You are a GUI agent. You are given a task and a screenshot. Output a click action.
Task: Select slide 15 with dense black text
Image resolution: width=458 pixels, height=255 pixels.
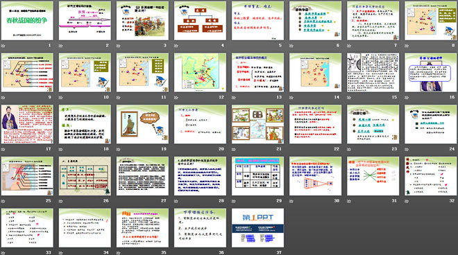[x=373, y=72]
